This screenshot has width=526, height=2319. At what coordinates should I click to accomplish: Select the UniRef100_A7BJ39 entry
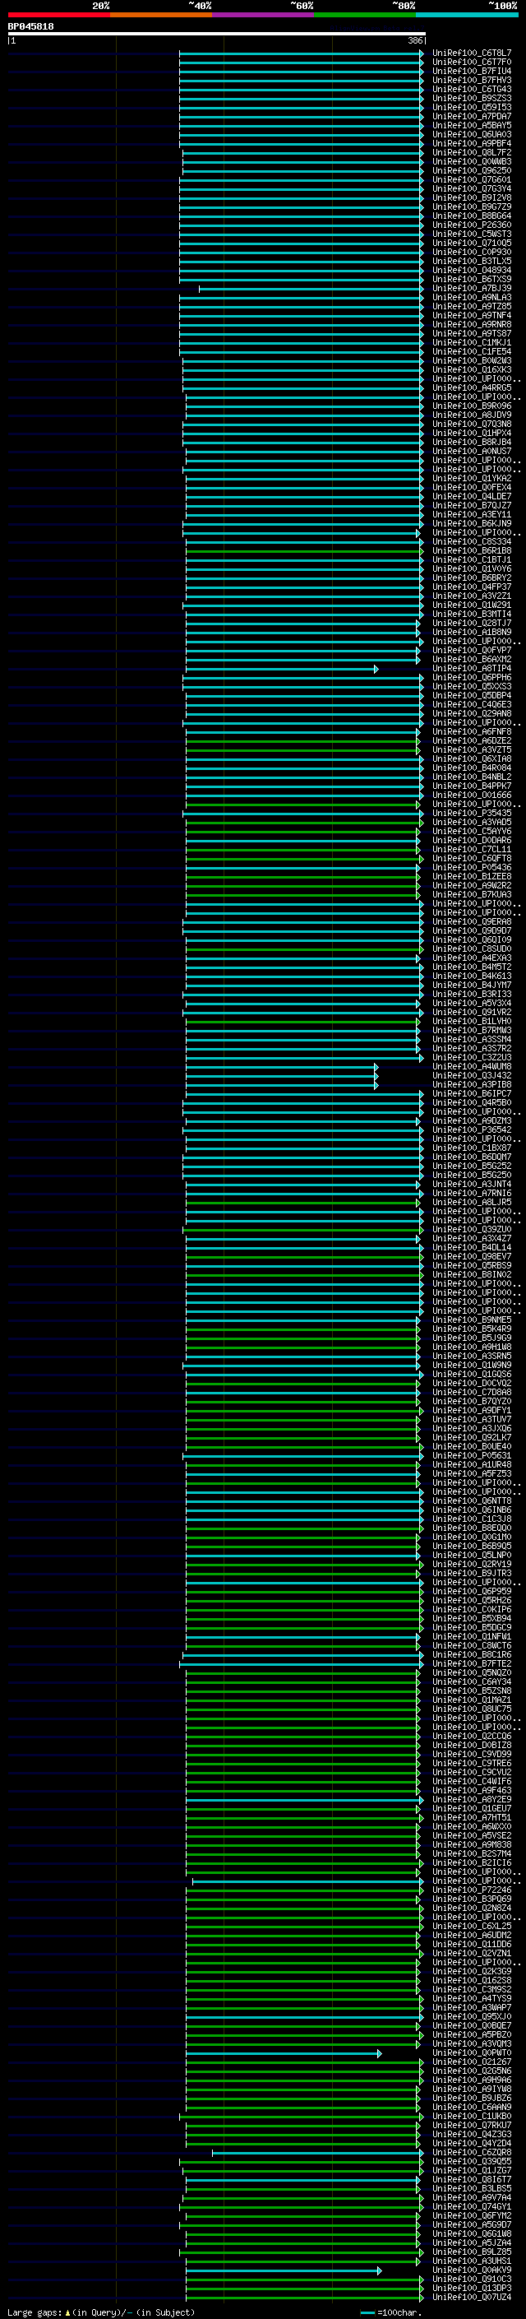pos(472,289)
